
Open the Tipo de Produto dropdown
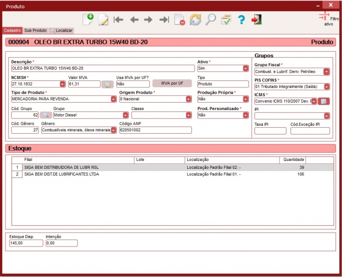tap(114, 99)
